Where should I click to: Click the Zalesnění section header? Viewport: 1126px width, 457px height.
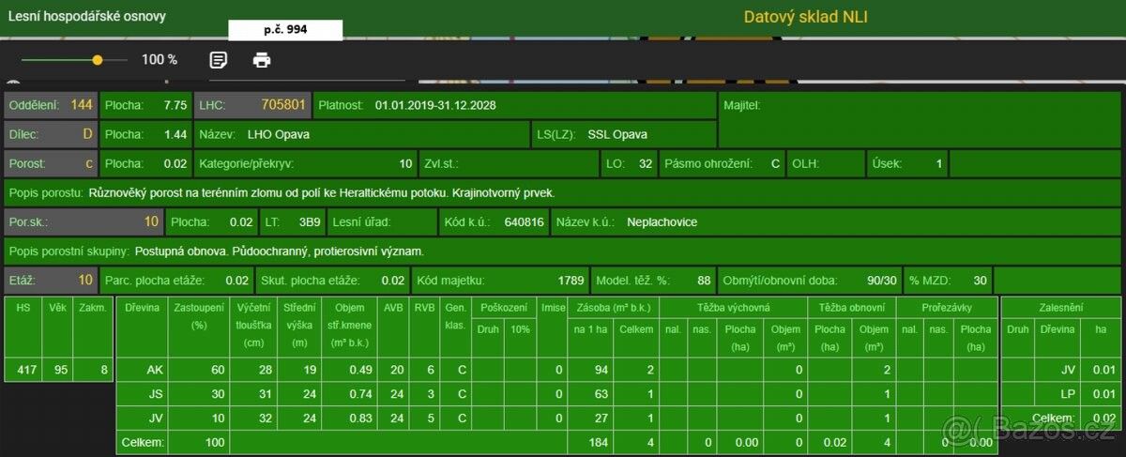[1059, 308]
